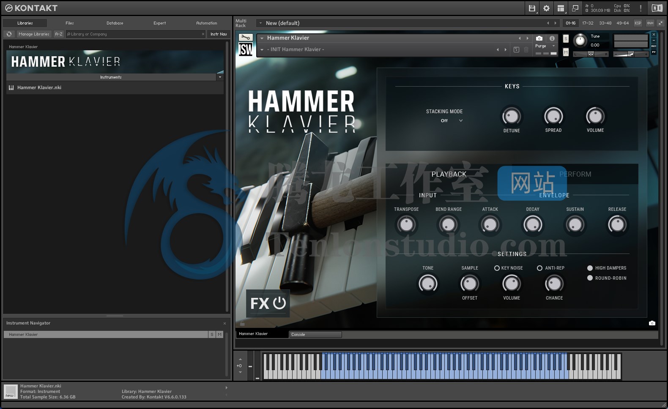Image resolution: width=668 pixels, height=409 pixels.
Task: Expand Instruments dropdown in library browser
Action: 220,77
